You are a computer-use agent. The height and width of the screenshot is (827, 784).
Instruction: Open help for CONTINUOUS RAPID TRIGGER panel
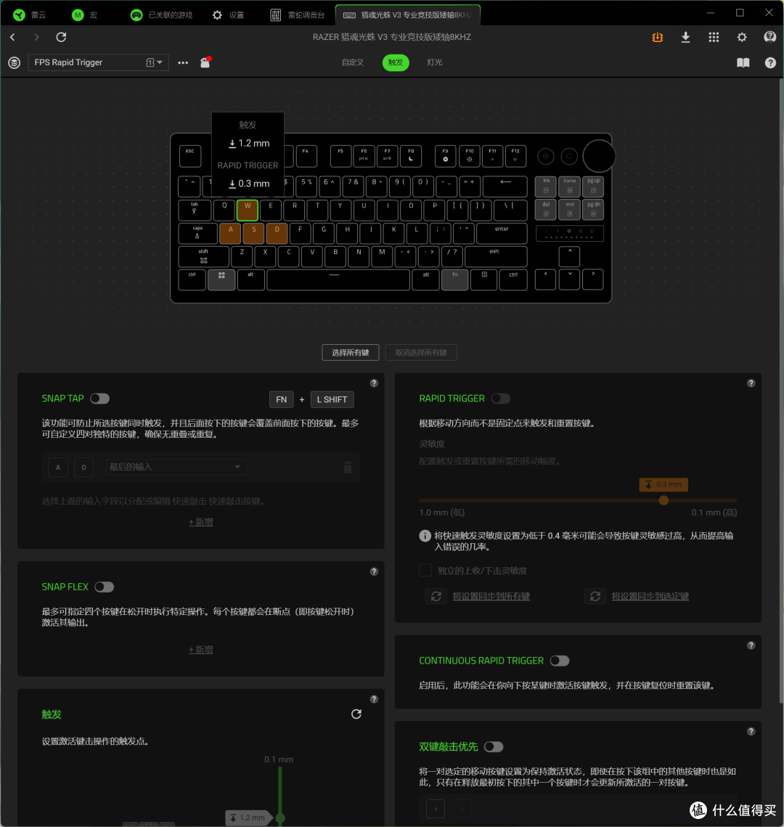pyautogui.click(x=751, y=645)
